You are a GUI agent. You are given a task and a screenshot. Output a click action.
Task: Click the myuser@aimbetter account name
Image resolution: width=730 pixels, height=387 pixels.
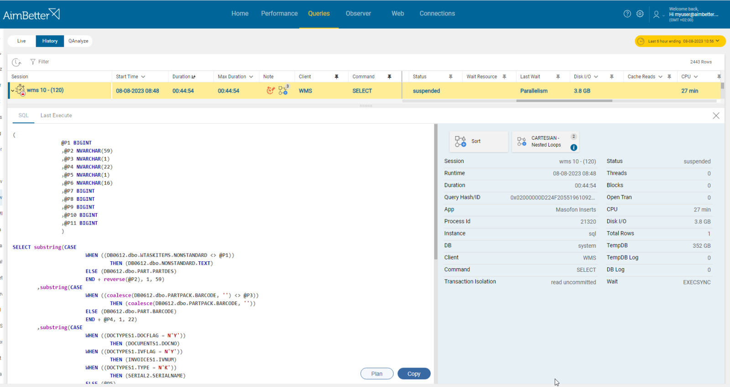coord(693,15)
